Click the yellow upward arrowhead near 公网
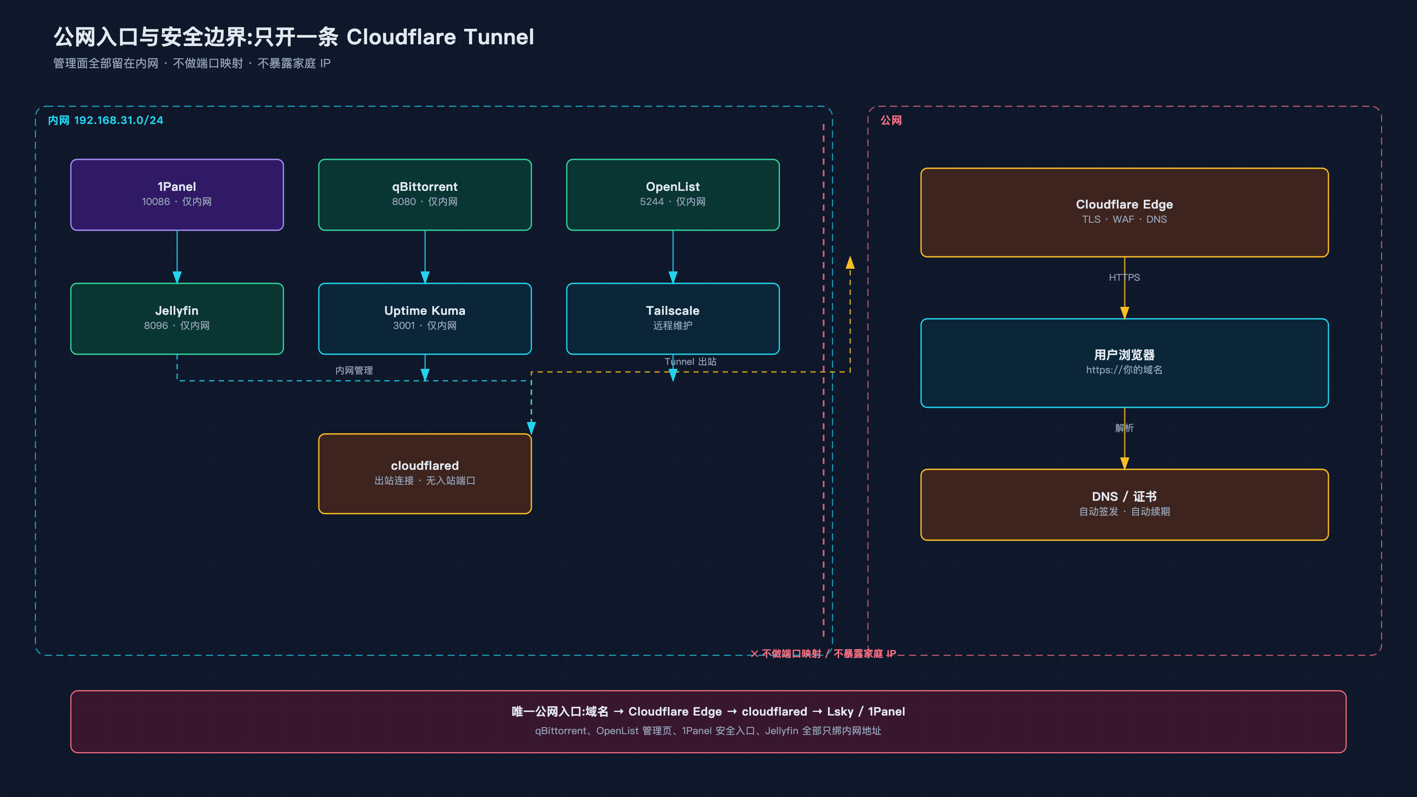This screenshot has width=1417, height=797. tap(850, 263)
